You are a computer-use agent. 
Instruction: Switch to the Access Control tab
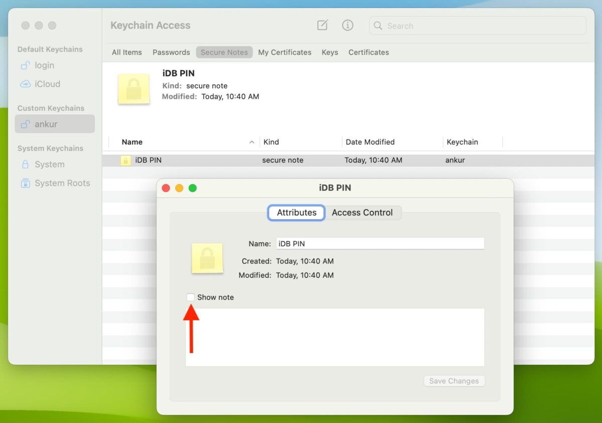point(362,212)
